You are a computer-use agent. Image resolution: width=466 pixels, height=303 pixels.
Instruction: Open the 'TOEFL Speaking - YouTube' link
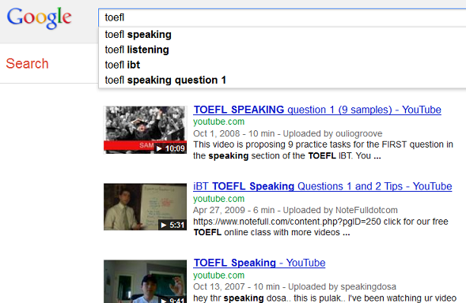coord(260,263)
